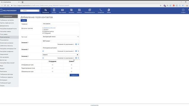
Task: Open the Отчёты reports section
Action: pos(54,11)
